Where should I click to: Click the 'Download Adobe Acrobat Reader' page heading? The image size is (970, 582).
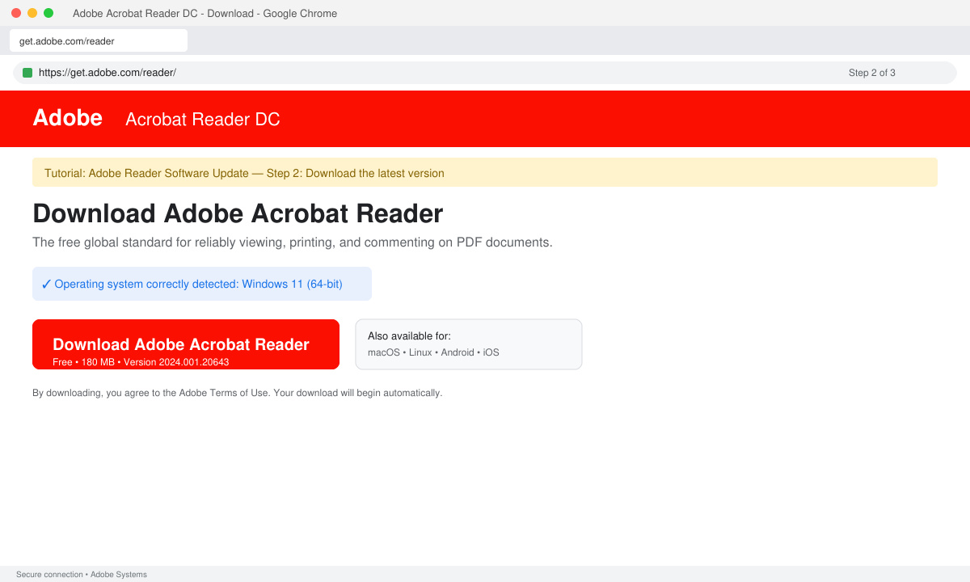(x=238, y=213)
